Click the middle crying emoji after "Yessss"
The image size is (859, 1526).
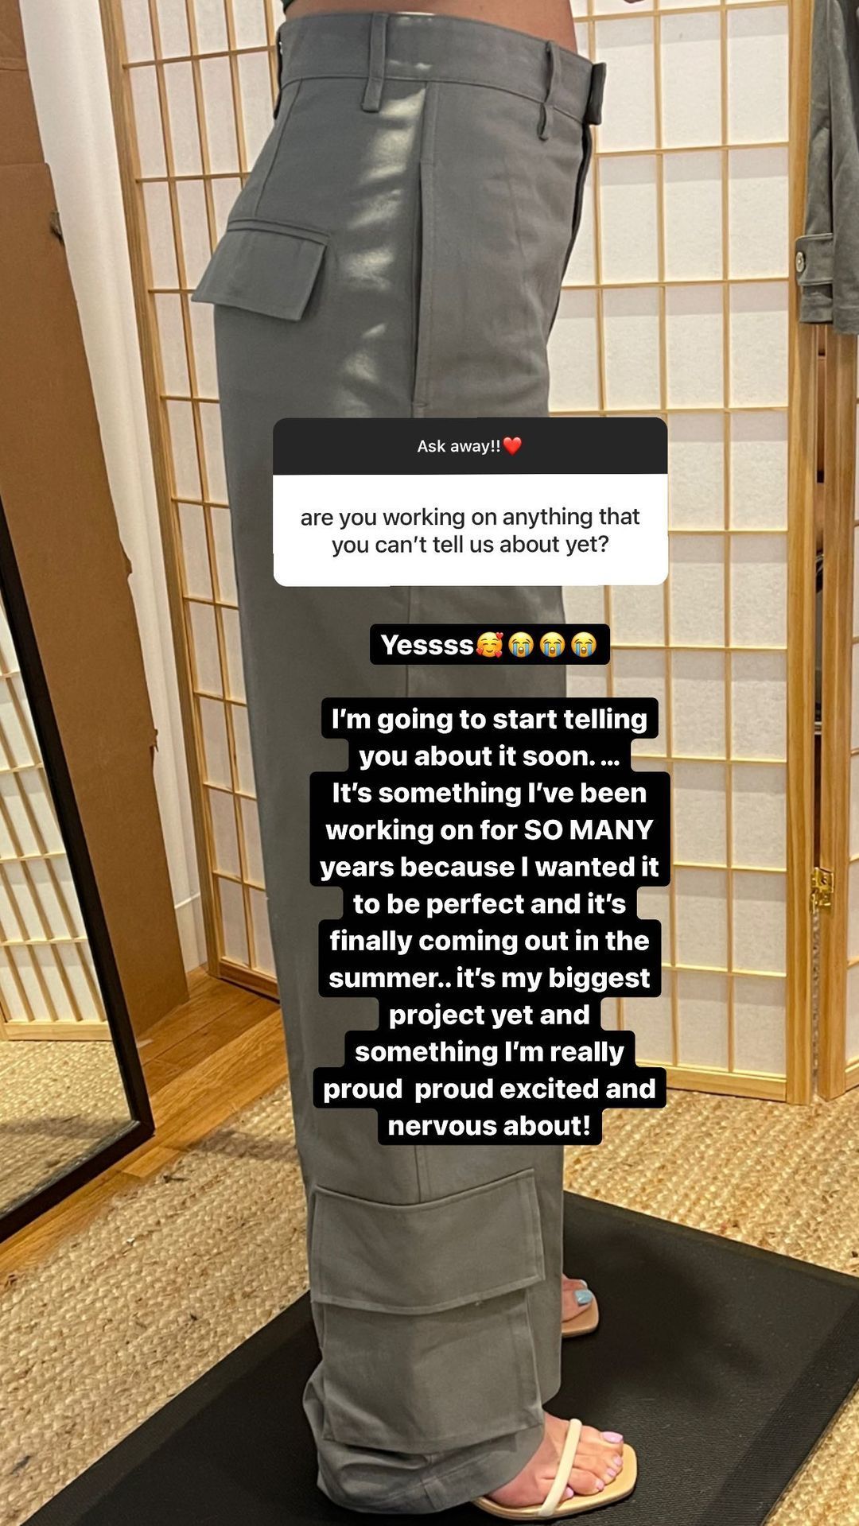(x=552, y=645)
